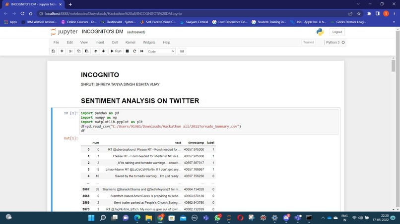Open Chrome three-dot menu
The width and height of the screenshot is (400, 224).
[x=395, y=14]
